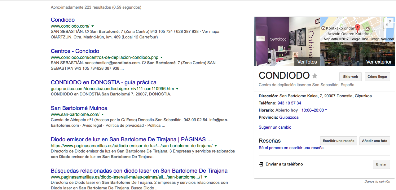
Task: Click the Sitio web button
Action: pos(350,77)
